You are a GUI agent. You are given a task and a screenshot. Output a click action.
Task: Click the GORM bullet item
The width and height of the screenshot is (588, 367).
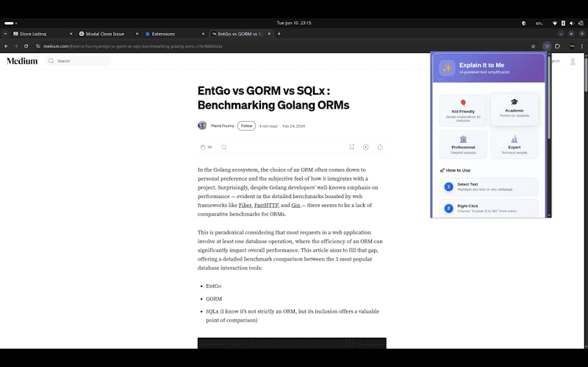coord(214,299)
